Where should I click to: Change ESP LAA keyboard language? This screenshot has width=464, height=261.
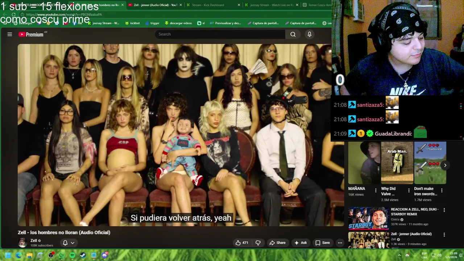pyautogui.click(x=424, y=255)
